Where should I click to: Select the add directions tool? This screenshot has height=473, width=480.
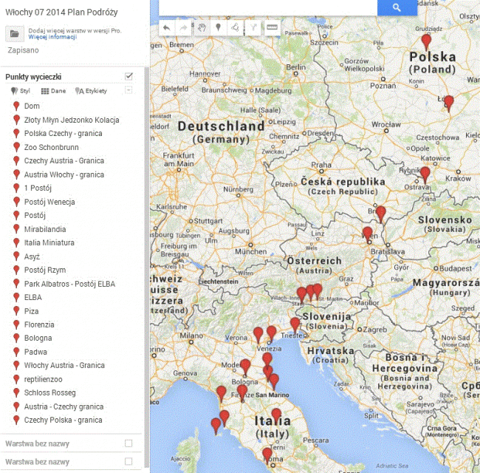click(x=253, y=28)
